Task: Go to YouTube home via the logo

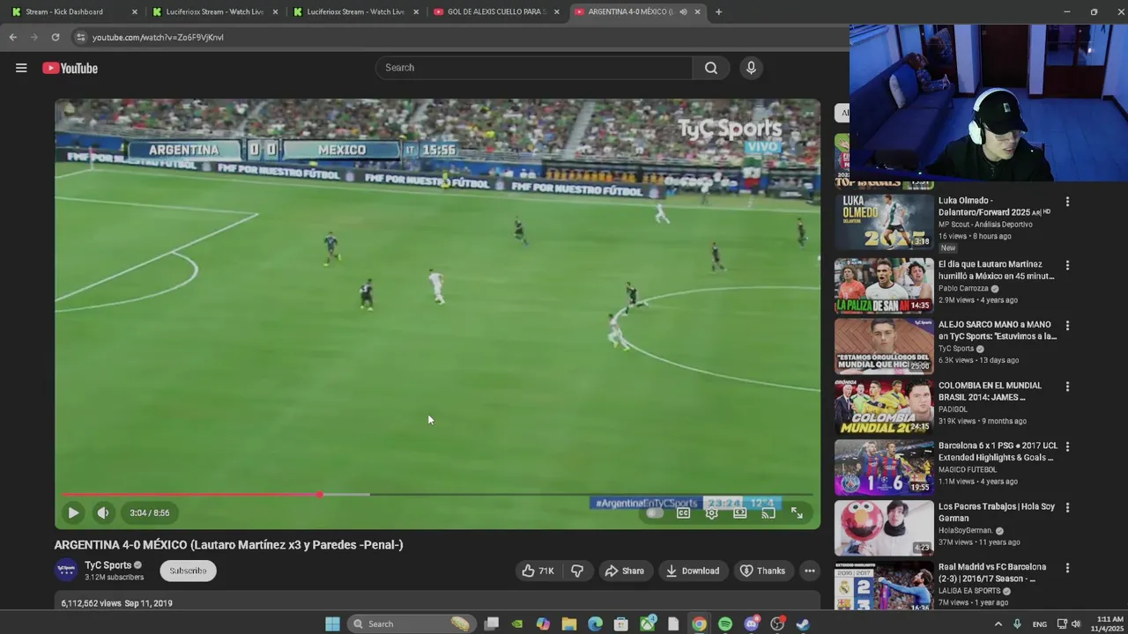Action: pyautogui.click(x=70, y=68)
